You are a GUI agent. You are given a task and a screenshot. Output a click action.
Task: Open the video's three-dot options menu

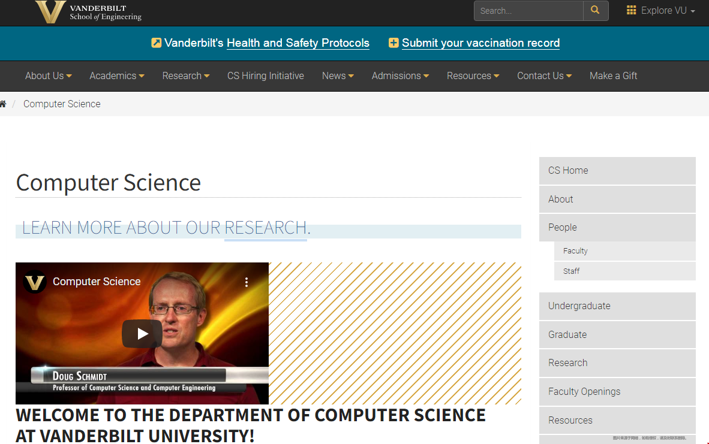(247, 282)
